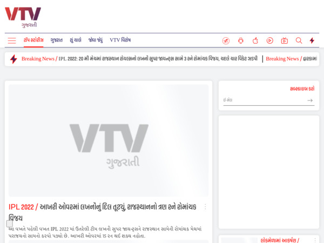This screenshot has height=243, width=324.
Task: Click the IPL article summary text
Action: [105, 232]
